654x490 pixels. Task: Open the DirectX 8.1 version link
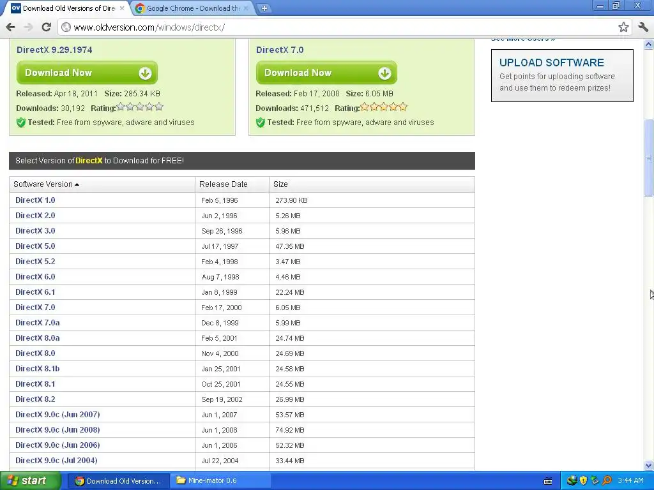(35, 384)
